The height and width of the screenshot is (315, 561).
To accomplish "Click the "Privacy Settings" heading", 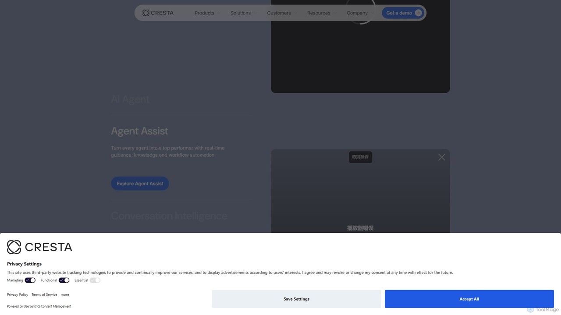I will point(24,264).
